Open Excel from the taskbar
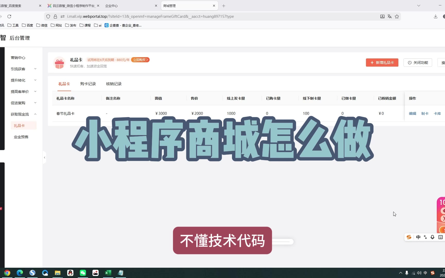Screen dimensions: 445x278 pos(108,273)
